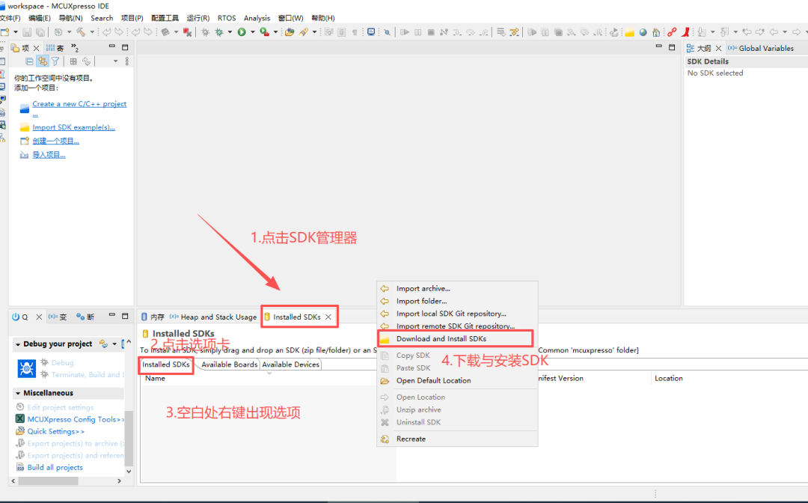Collapse the Debug your project section
Screen dimensions: 808x503
click(18, 344)
